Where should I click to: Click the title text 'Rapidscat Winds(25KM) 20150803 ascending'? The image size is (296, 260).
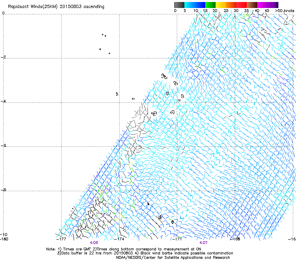click(x=56, y=7)
